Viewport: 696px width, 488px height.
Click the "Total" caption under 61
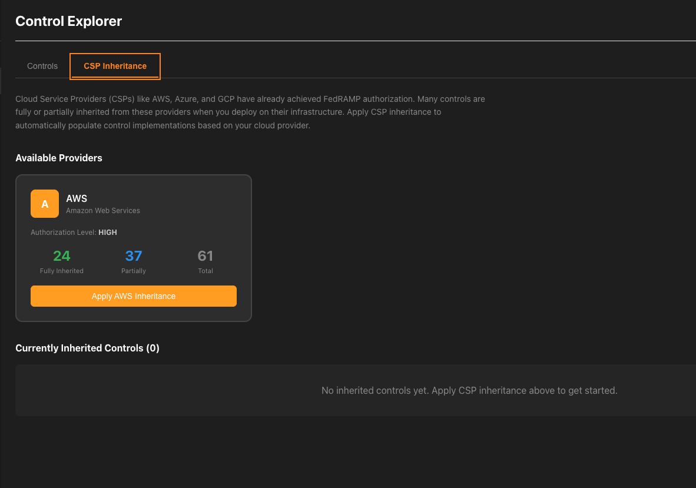point(206,271)
